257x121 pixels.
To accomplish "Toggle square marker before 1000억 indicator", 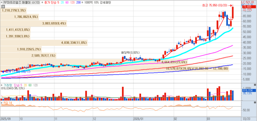I will point(82,3).
